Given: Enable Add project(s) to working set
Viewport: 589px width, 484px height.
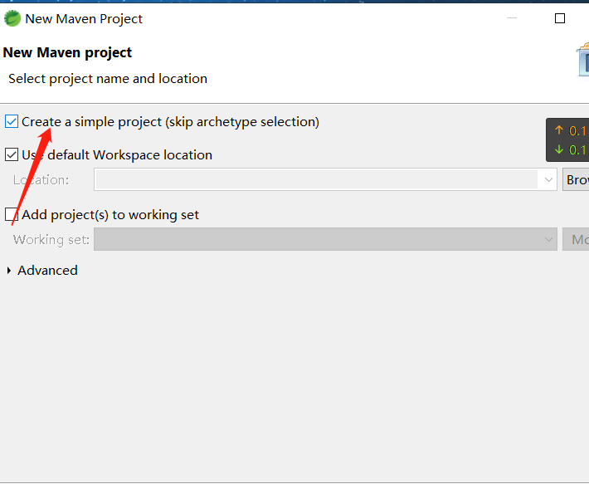Looking at the screenshot, I should 12,215.
